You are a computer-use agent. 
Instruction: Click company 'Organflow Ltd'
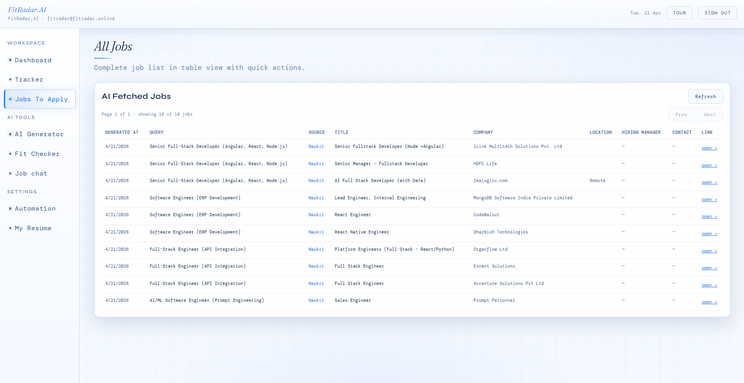pyautogui.click(x=490, y=249)
